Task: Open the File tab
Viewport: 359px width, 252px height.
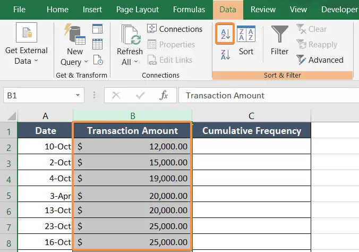Action: pyautogui.click(x=19, y=10)
